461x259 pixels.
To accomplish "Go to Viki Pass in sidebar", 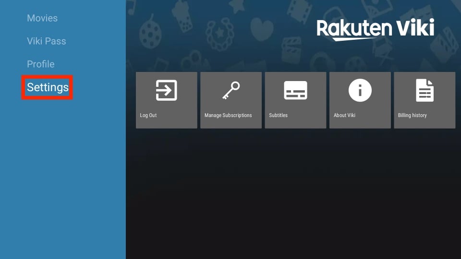I will tap(47, 41).
